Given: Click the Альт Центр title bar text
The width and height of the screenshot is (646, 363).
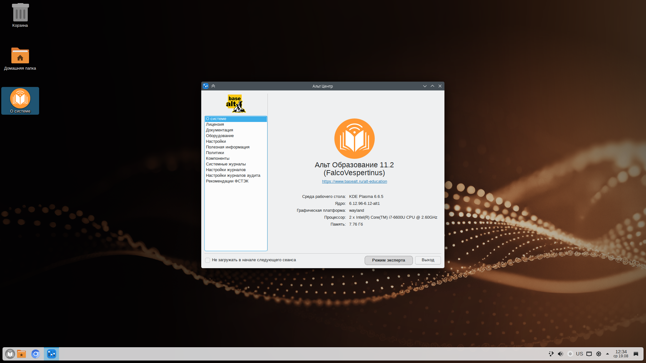Looking at the screenshot, I should (323, 86).
